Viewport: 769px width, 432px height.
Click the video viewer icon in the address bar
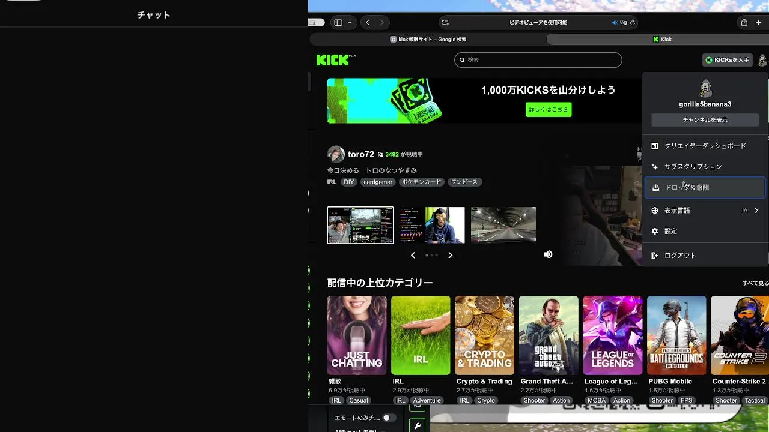[x=445, y=23]
